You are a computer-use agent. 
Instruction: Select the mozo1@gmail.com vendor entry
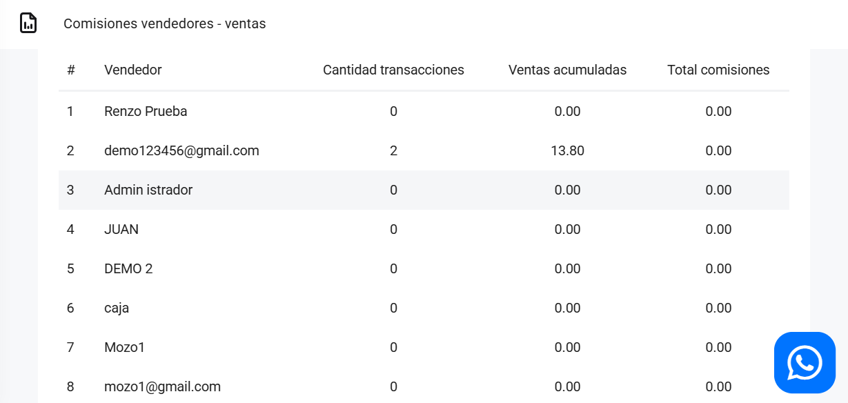coord(162,386)
